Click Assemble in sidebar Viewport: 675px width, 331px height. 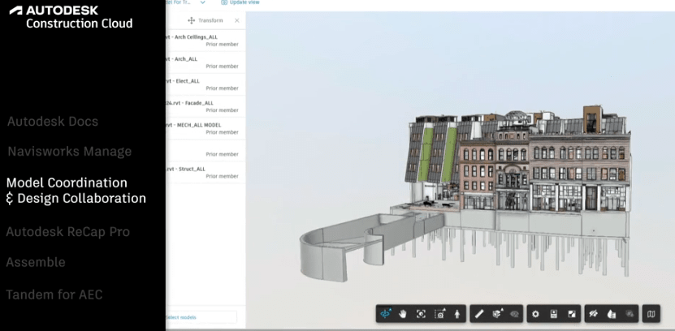pos(36,262)
